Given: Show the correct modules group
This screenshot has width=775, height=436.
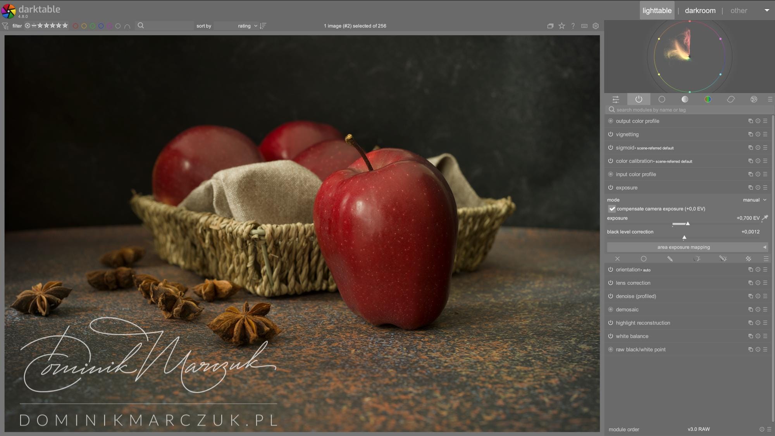Looking at the screenshot, I should click(731, 99).
